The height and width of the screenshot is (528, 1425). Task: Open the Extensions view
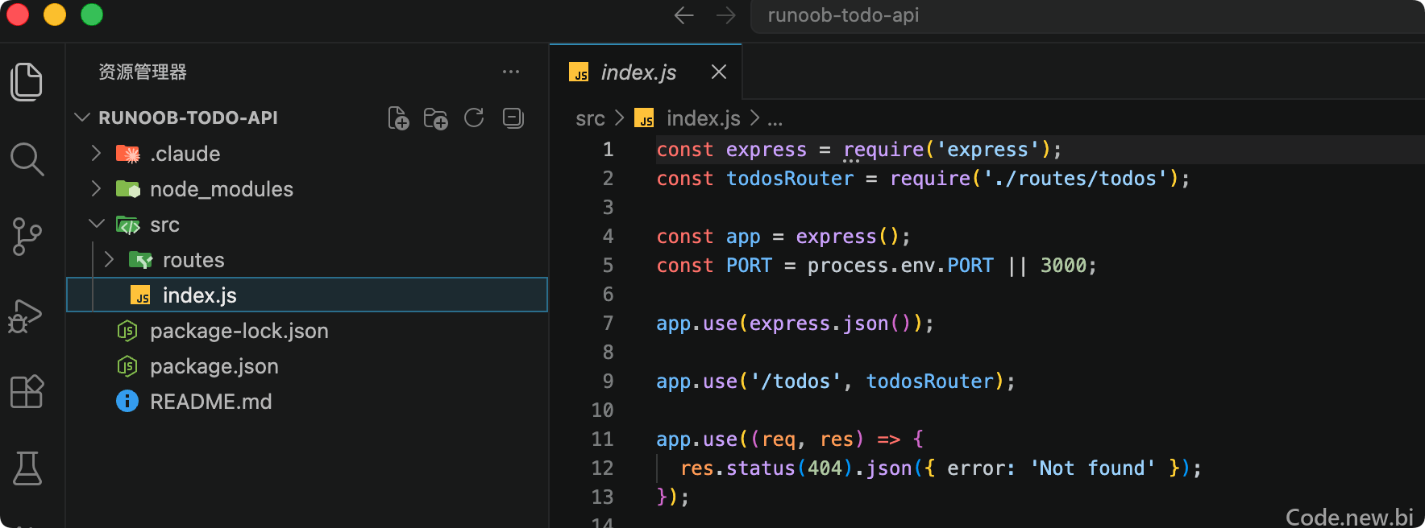(27, 391)
